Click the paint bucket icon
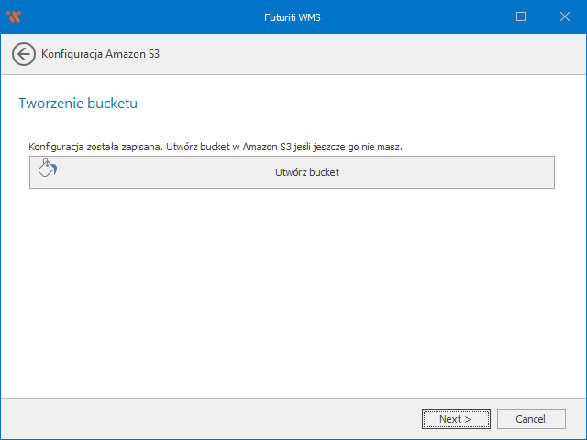 pyautogui.click(x=47, y=169)
